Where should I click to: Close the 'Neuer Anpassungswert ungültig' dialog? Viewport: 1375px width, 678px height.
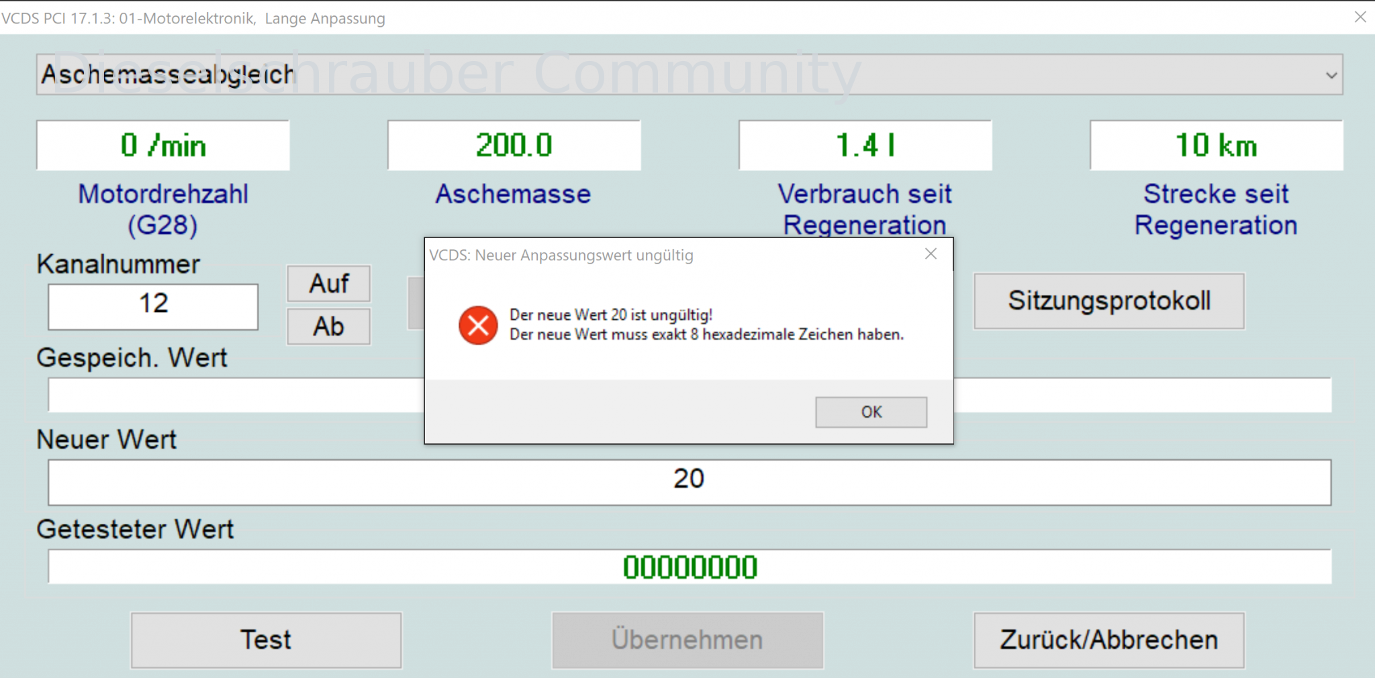(931, 253)
